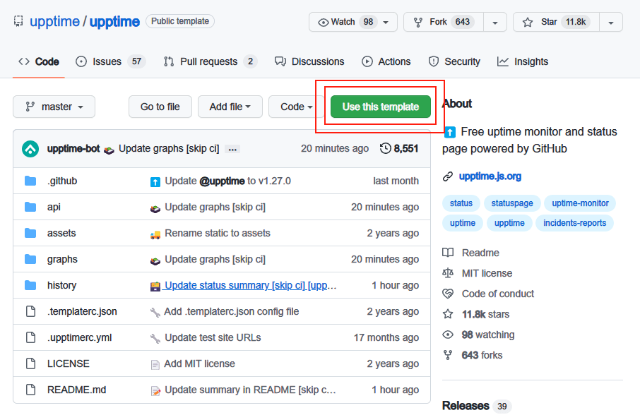Open the README.md file name
This screenshot has height=415, width=640.
click(x=77, y=390)
